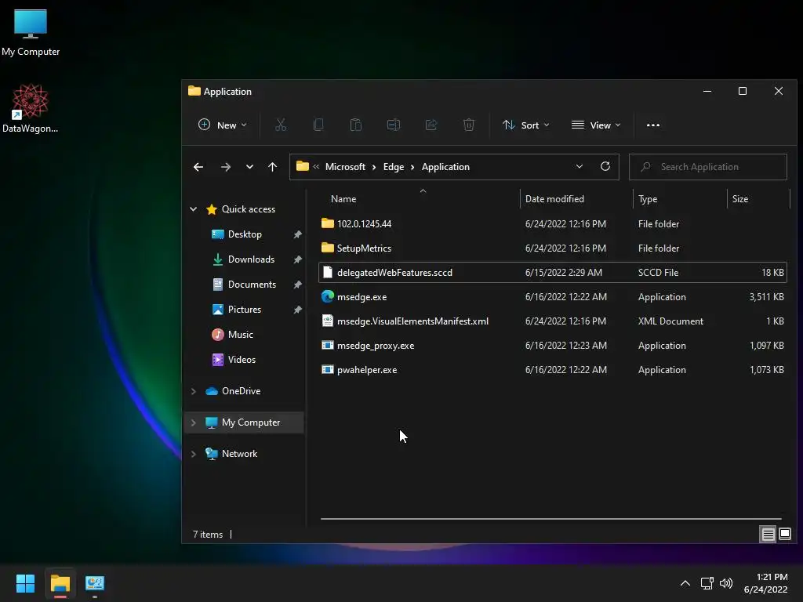Click the XML Document type cell
The height and width of the screenshot is (602, 803).
670,321
